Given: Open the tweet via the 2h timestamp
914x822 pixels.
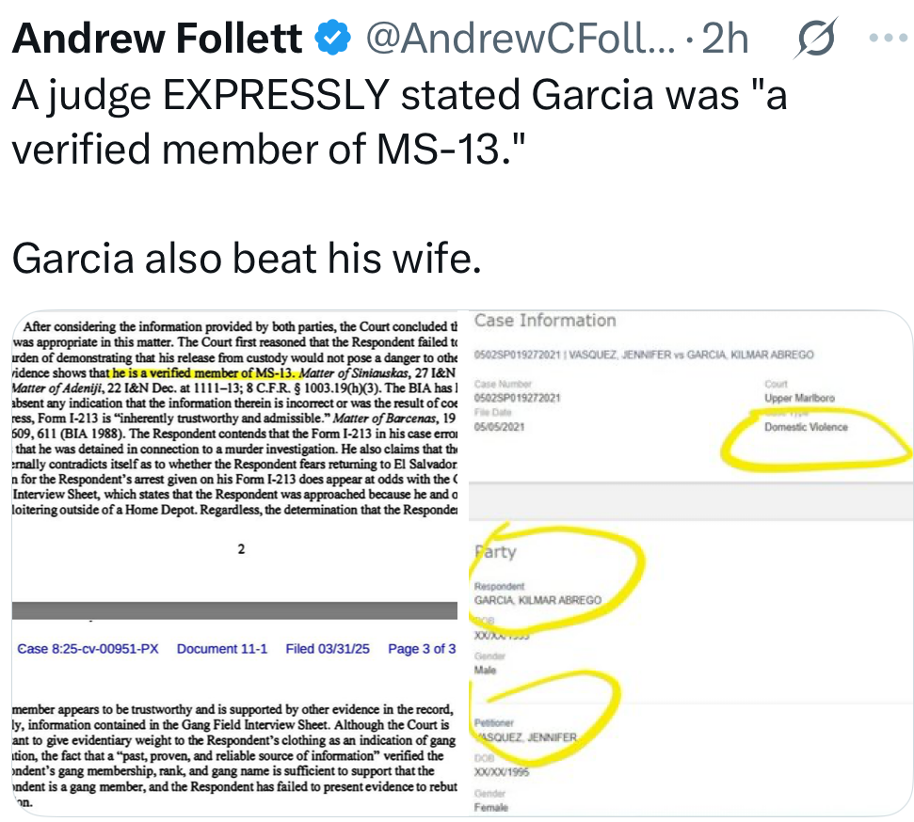Looking at the screenshot, I should (x=726, y=39).
